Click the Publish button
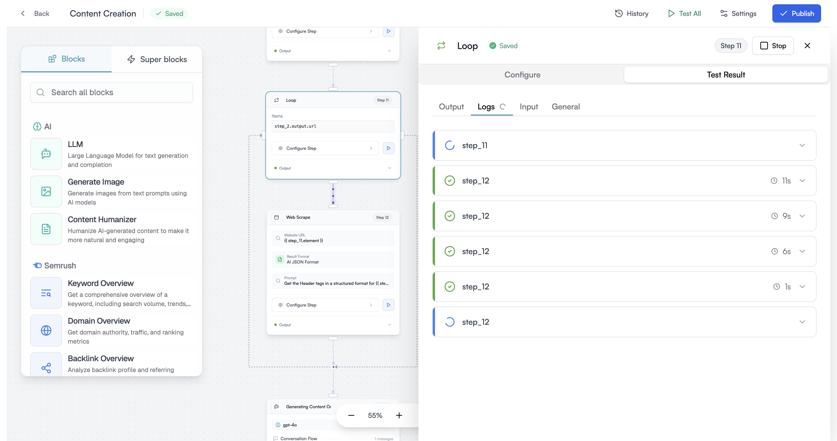This screenshot has width=837, height=441. click(796, 14)
